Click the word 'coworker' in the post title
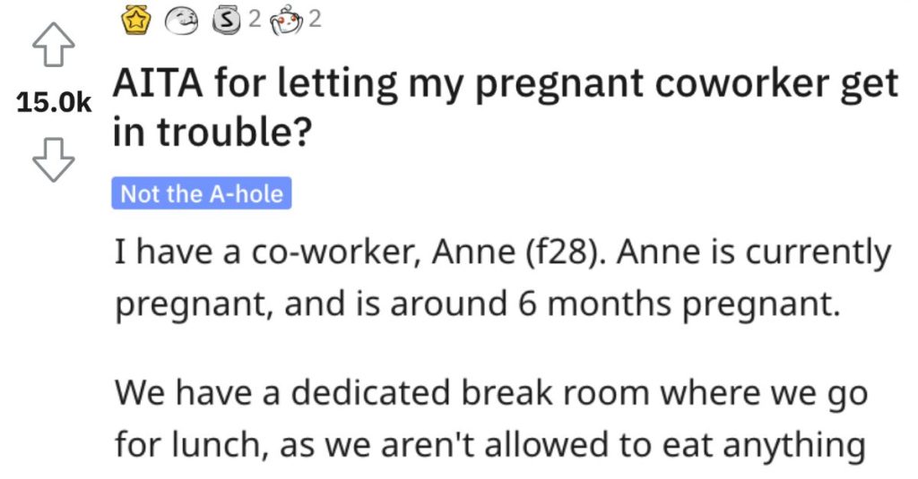The height and width of the screenshot is (479, 918). 741,83
